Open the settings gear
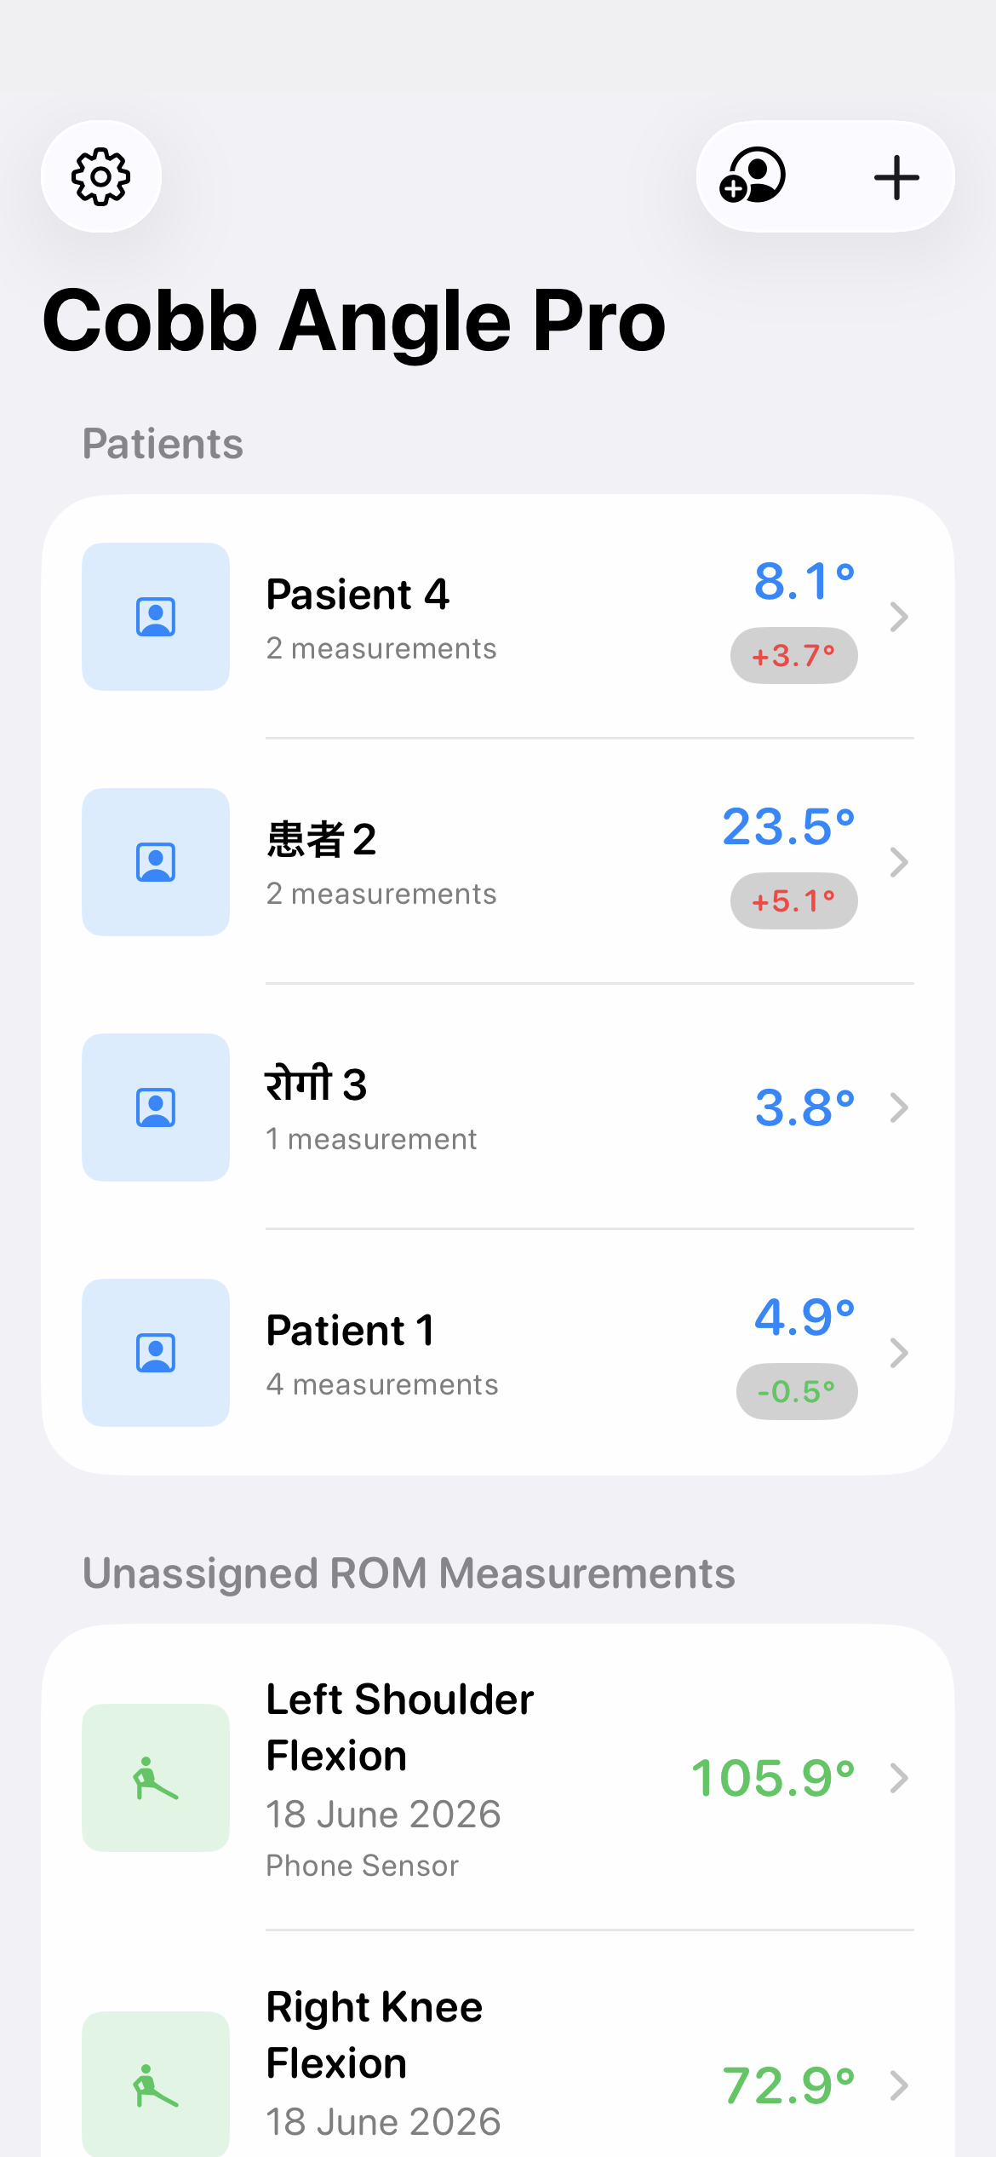The height and width of the screenshot is (2157, 996). coord(101,176)
